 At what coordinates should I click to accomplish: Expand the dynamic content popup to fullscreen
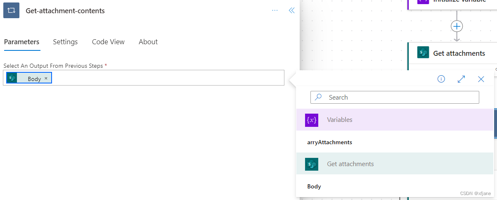(461, 79)
